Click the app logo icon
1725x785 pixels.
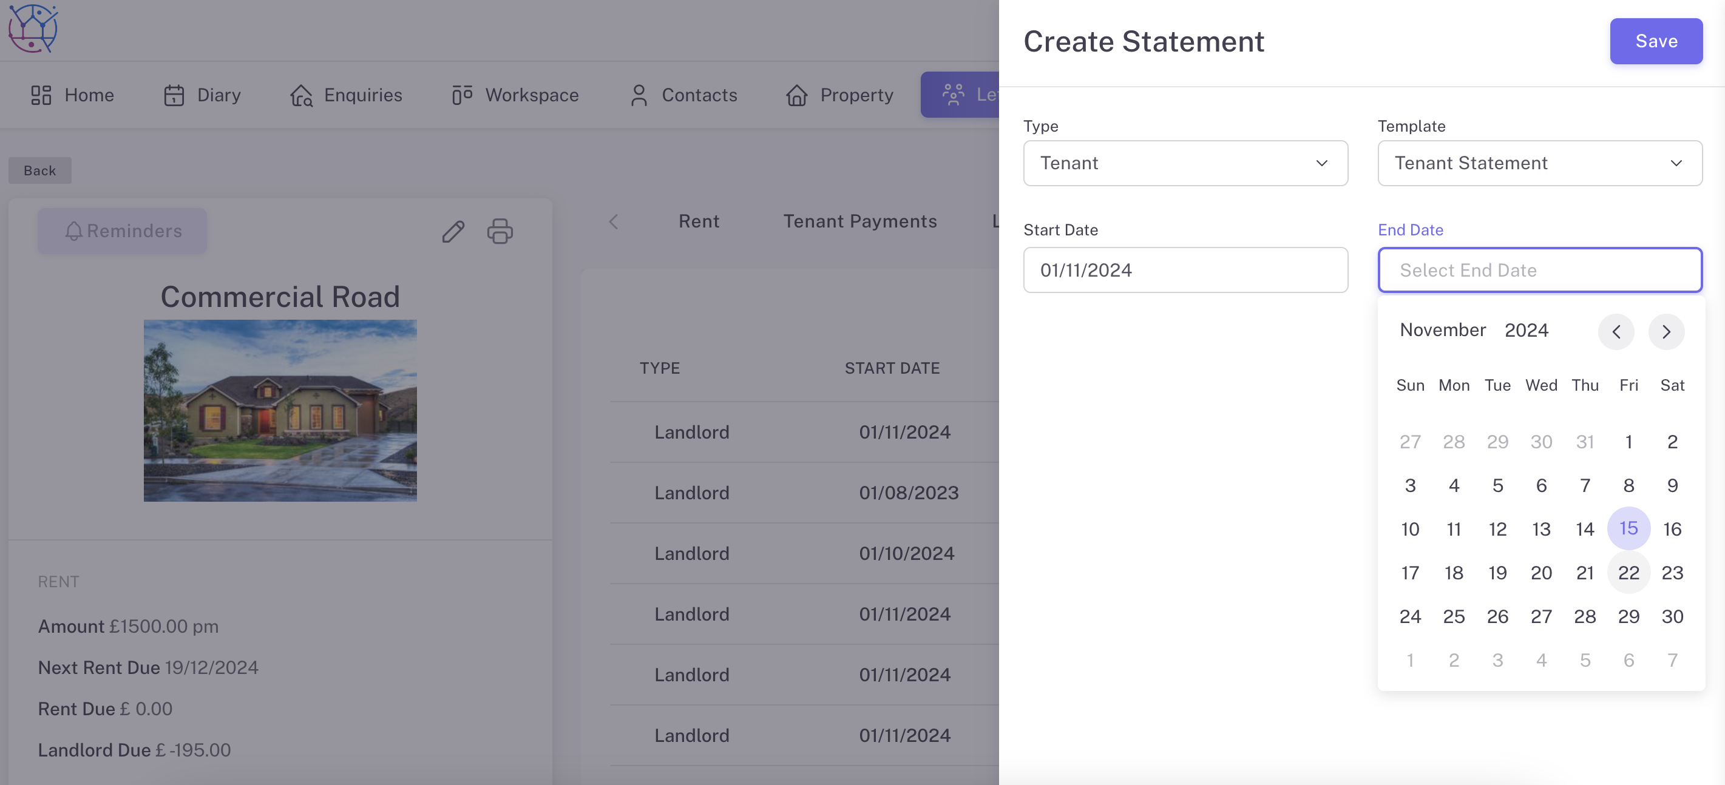[x=33, y=28]
